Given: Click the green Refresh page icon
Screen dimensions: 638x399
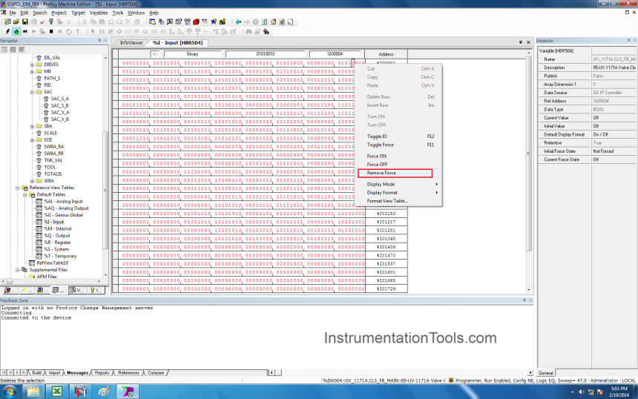Looking at the screenshot, I should 265,22.
